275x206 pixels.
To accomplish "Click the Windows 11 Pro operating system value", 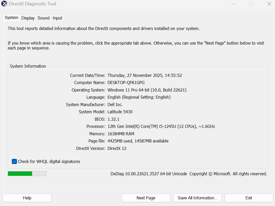I will (147, 90).
